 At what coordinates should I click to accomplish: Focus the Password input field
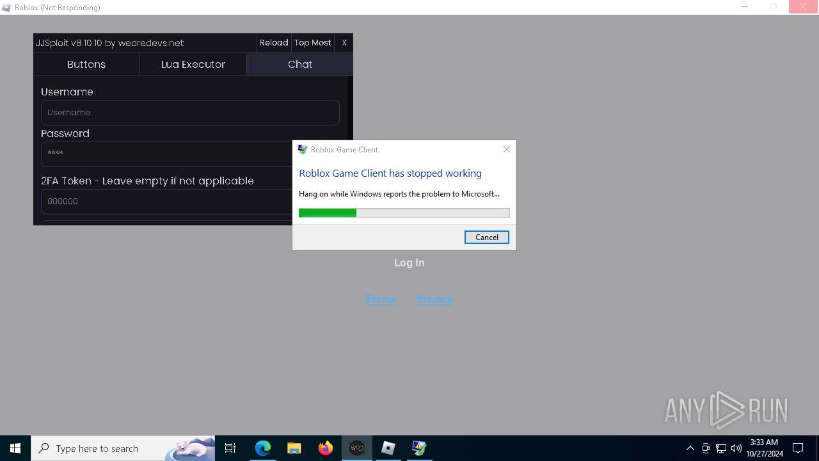pos(167,154)
